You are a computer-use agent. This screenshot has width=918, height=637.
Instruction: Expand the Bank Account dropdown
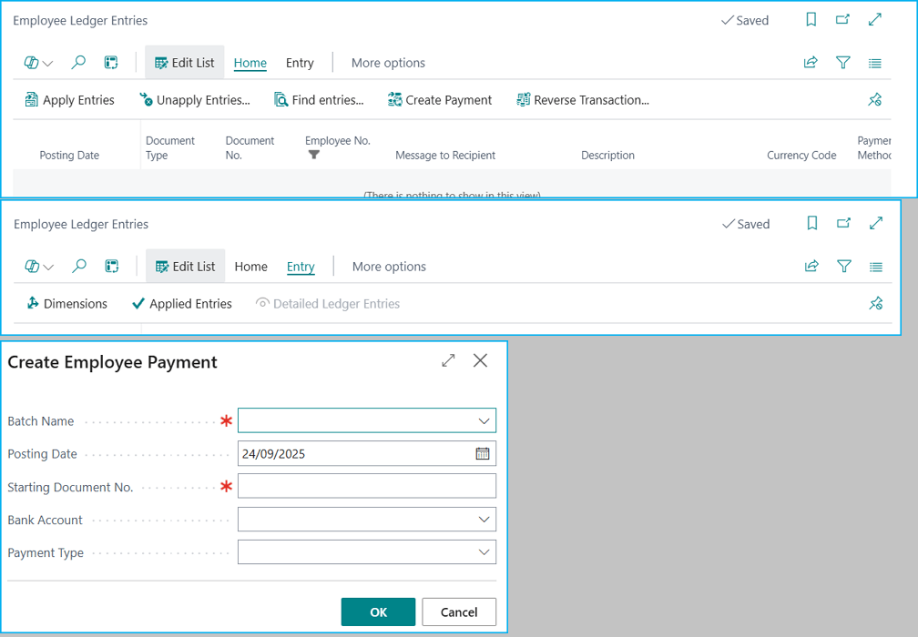(x=484, y=520)
